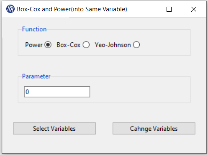208x155 pixels.
Task: Minimize the Box-Cox and Power window
Action: [145, 9]
